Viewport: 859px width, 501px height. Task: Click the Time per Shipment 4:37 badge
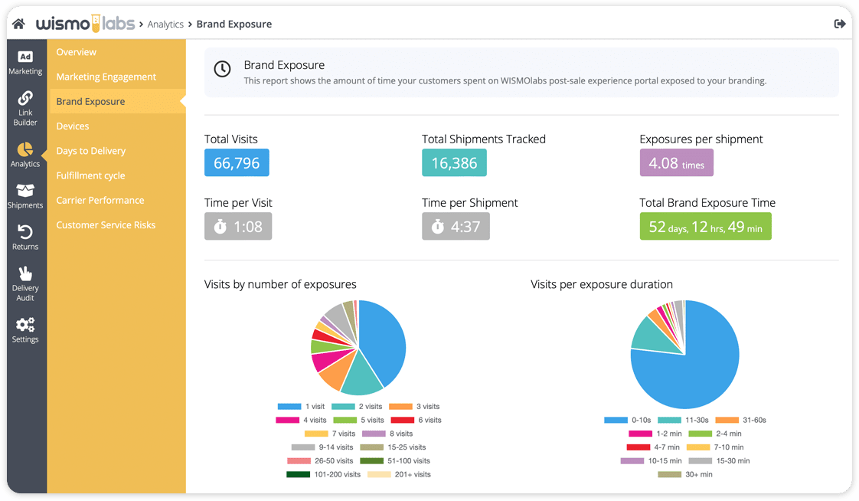point(456,227)
